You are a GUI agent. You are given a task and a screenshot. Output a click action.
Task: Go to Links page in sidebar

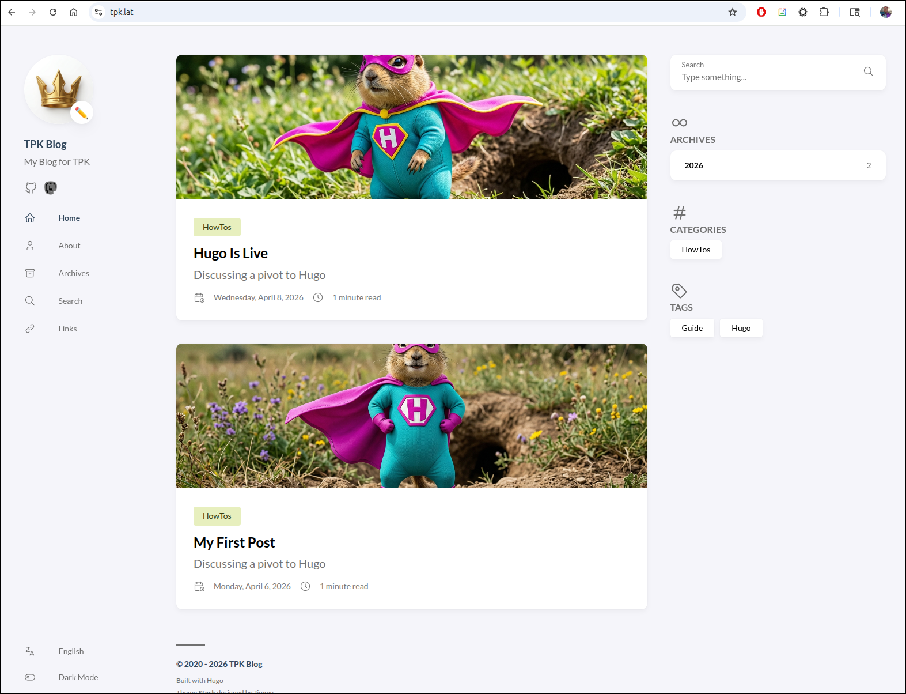click(x=67, y=329)
